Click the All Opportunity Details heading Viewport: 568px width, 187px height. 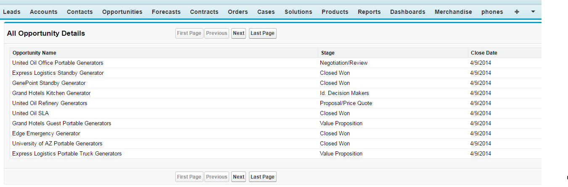[x=46, y=33]
